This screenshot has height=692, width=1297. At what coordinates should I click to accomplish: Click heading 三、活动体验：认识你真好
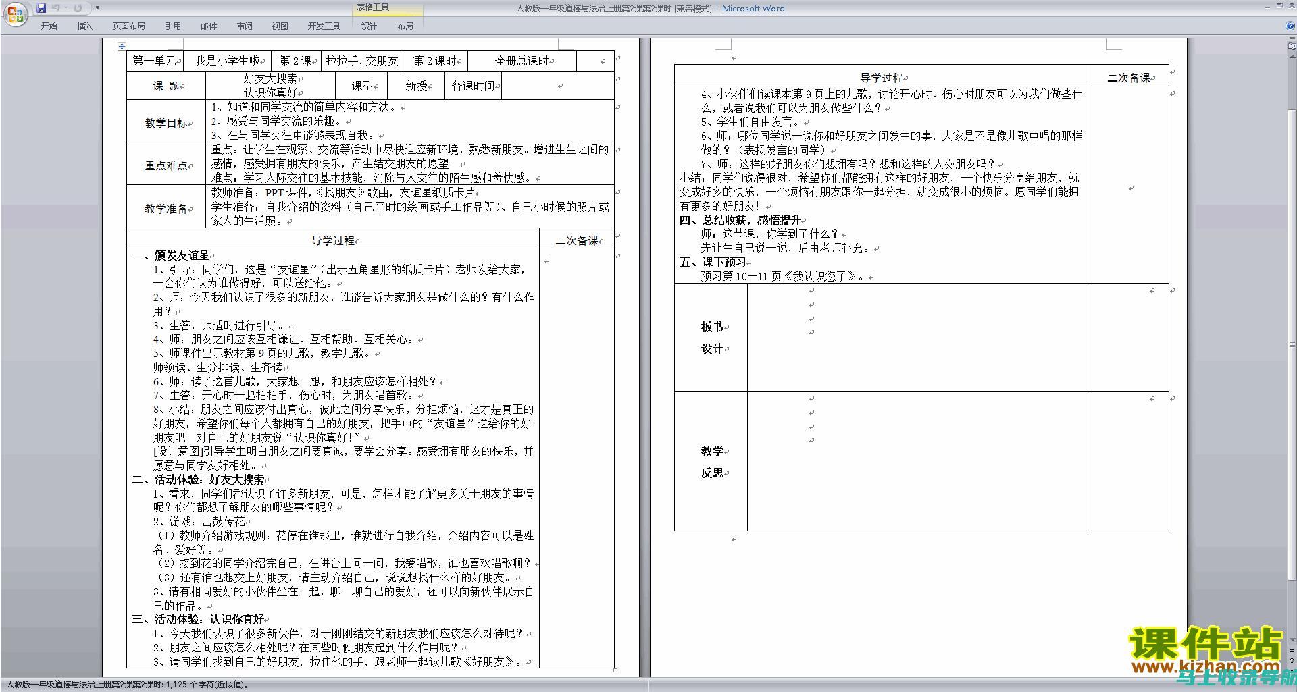click(x=198, y=619)
